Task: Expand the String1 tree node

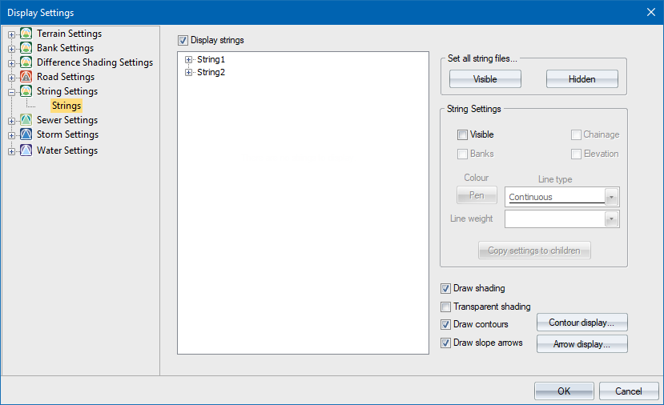Action: coord(189,59)
